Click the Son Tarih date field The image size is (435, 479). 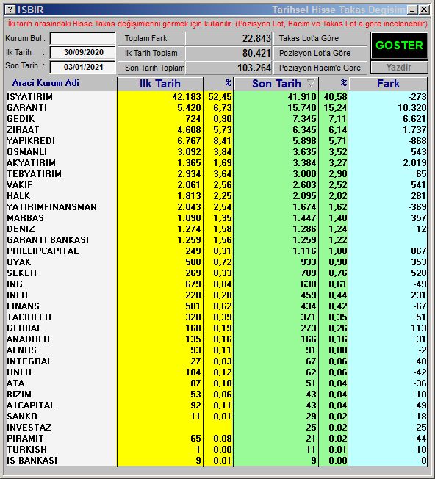click(82, 67)
